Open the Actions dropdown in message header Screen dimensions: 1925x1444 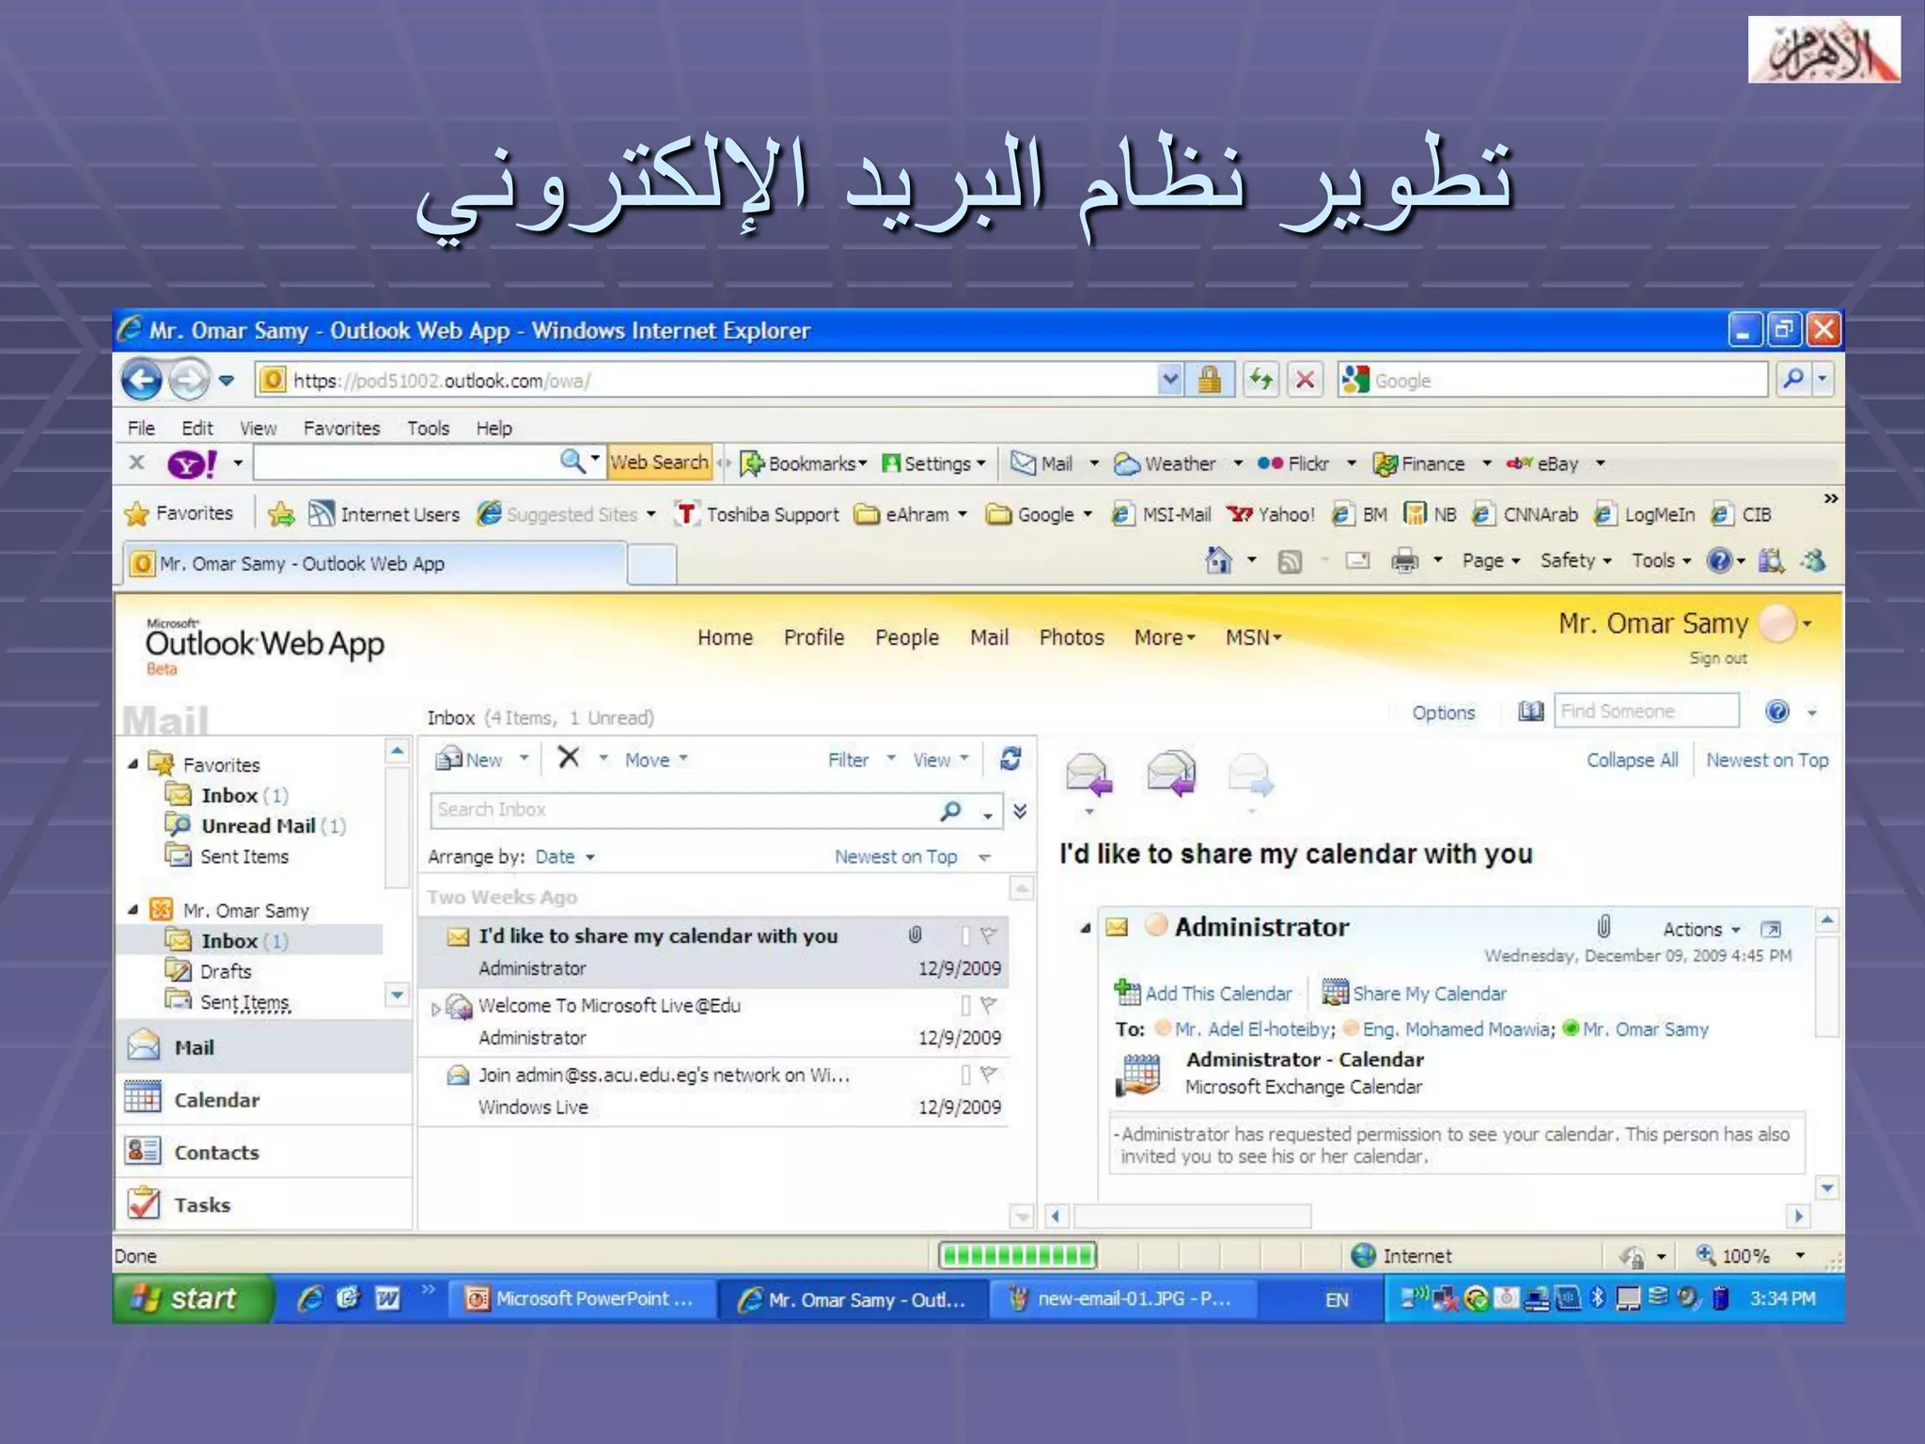[x=1702, y=929]
